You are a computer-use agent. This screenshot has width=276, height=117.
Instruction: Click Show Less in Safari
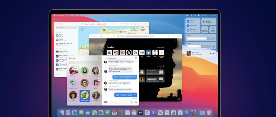coord(161,66)
